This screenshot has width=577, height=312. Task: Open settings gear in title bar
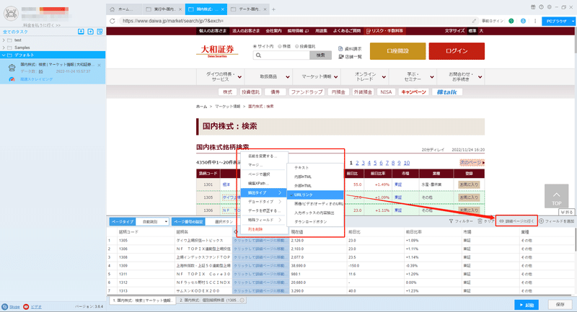pyautogui.click(x=549, y=7)
